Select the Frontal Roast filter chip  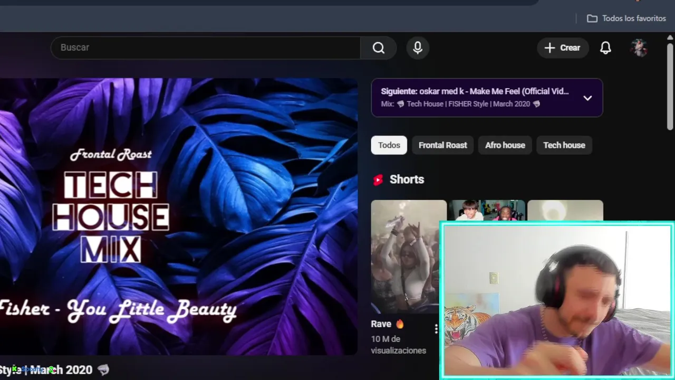click(442, 145)
